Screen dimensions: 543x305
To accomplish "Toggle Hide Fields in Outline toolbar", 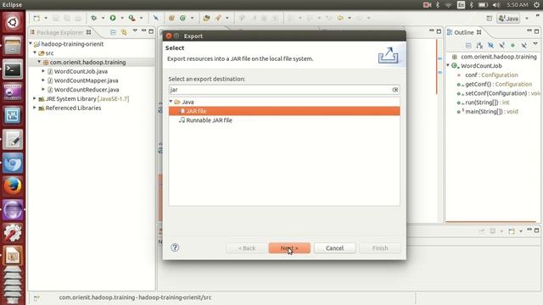I will pyautogui.click(x=490, y=45).
